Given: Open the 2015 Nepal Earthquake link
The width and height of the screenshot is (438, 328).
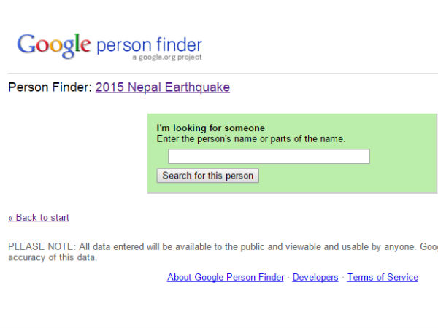Looking at the screenshot, I should (x=163, y=87).
